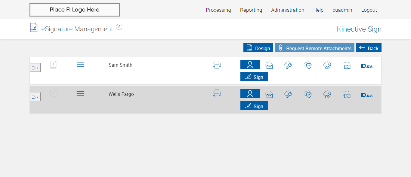Image resolution: width=411 pixels, height=177 pixels.
Task: Choose ID.me verification for Wells Fargo
Action: click(x=366, y=95)
